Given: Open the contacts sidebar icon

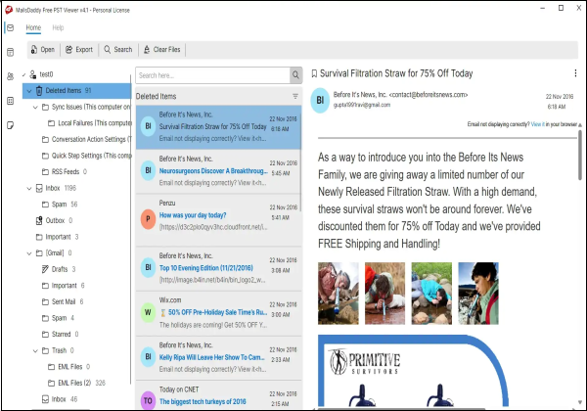Looking at the screenshot, I should [x=11, y=76].
